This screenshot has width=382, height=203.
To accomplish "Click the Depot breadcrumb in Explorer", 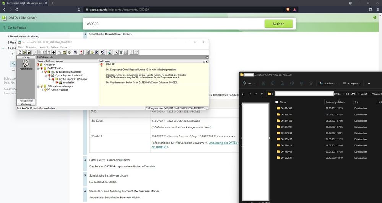I will [364, 94].
